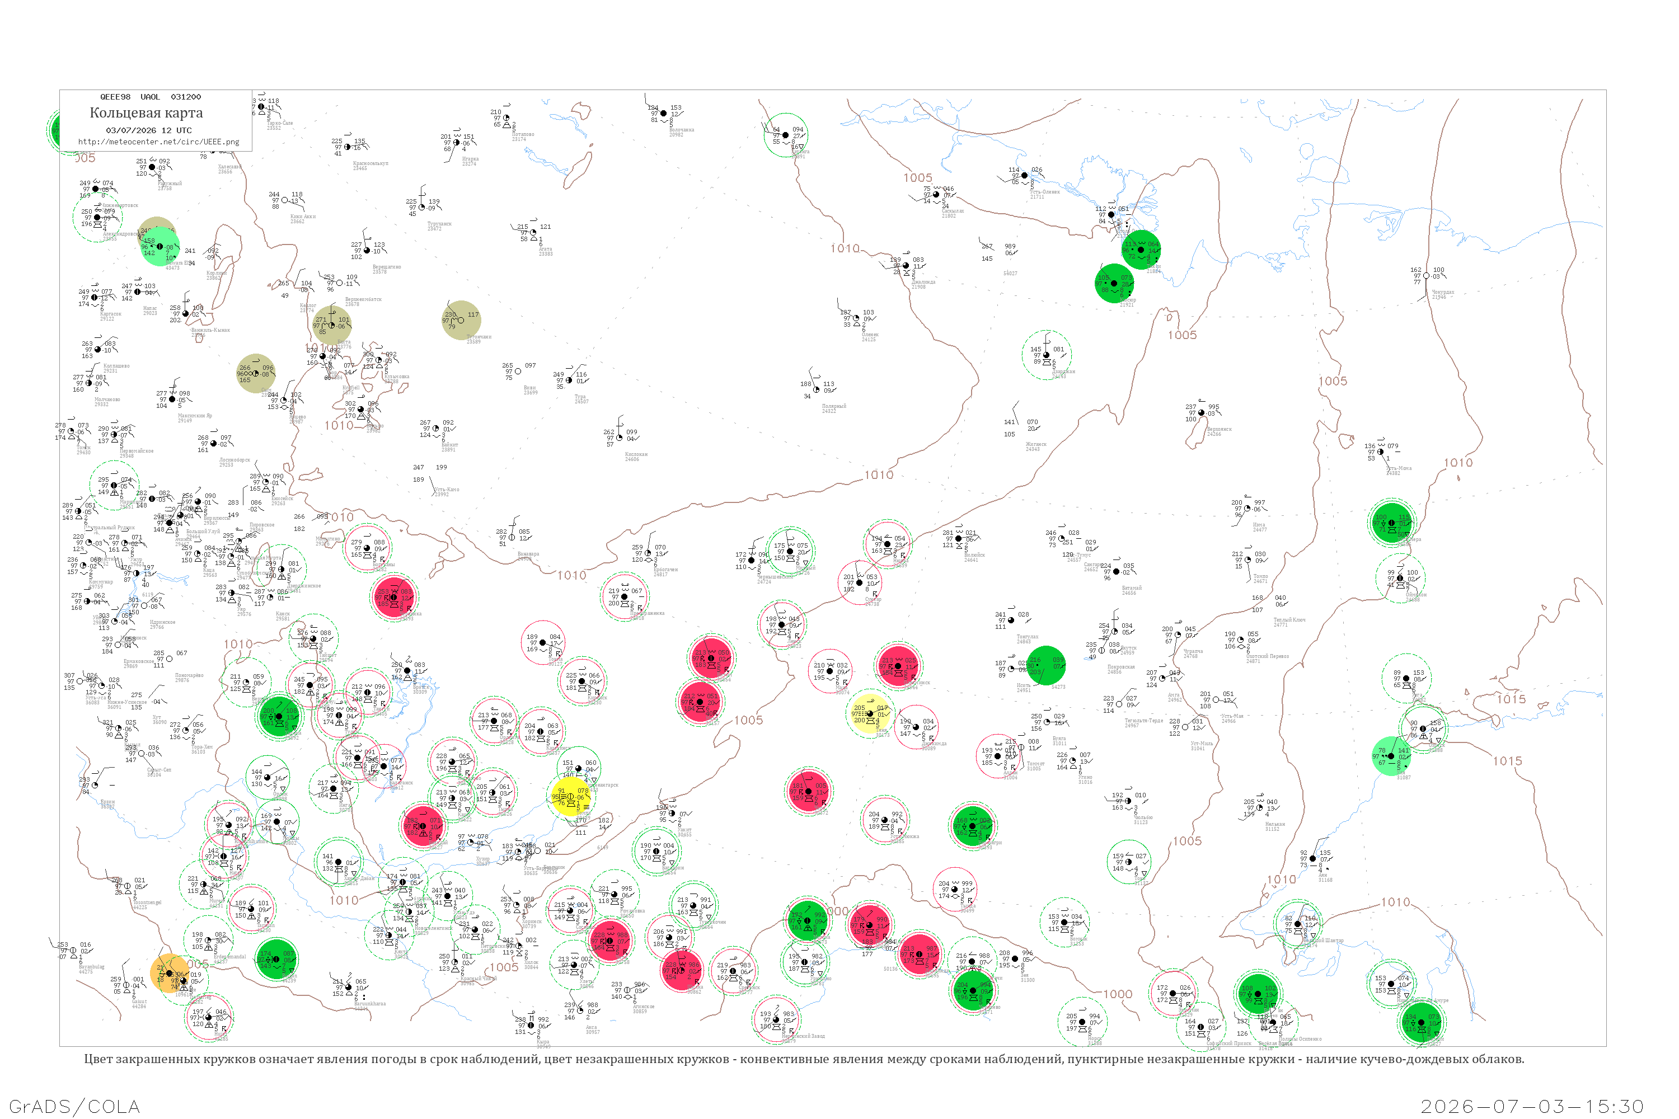Image resolution: width=1679 pixels, height=1119 pixels.
Task: Click the green filled circle beside Исить
Action: coord(1046,665)
